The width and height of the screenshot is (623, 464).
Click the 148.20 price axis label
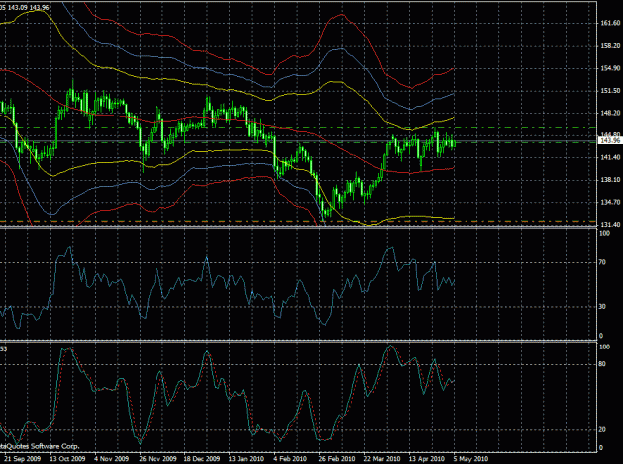pos(610,113)
